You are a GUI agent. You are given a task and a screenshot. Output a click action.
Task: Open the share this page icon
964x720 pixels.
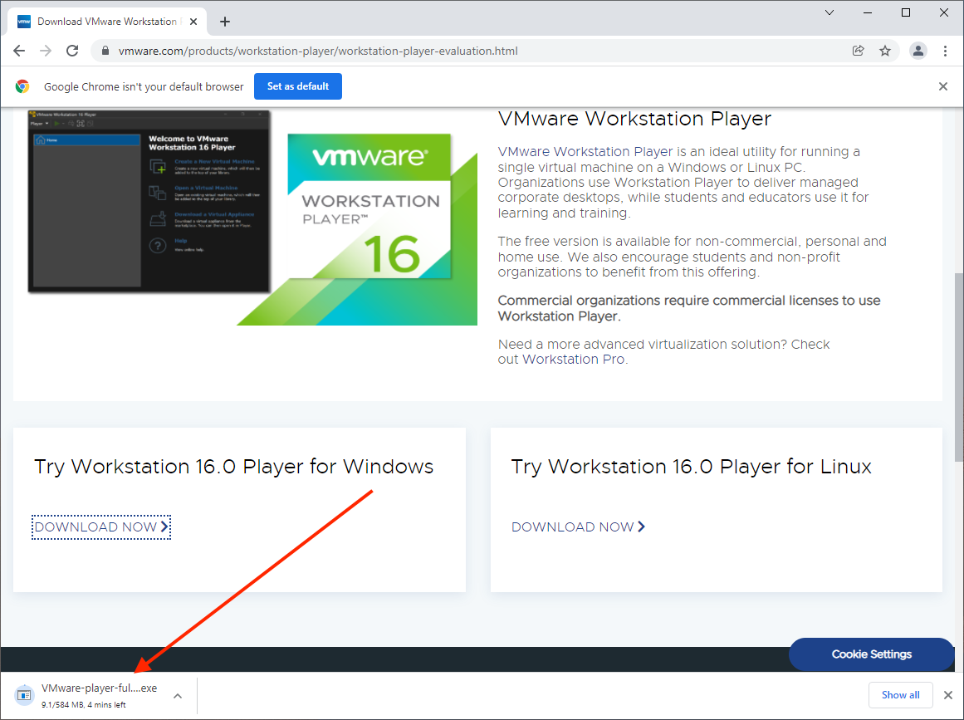[x=859, y=51]
